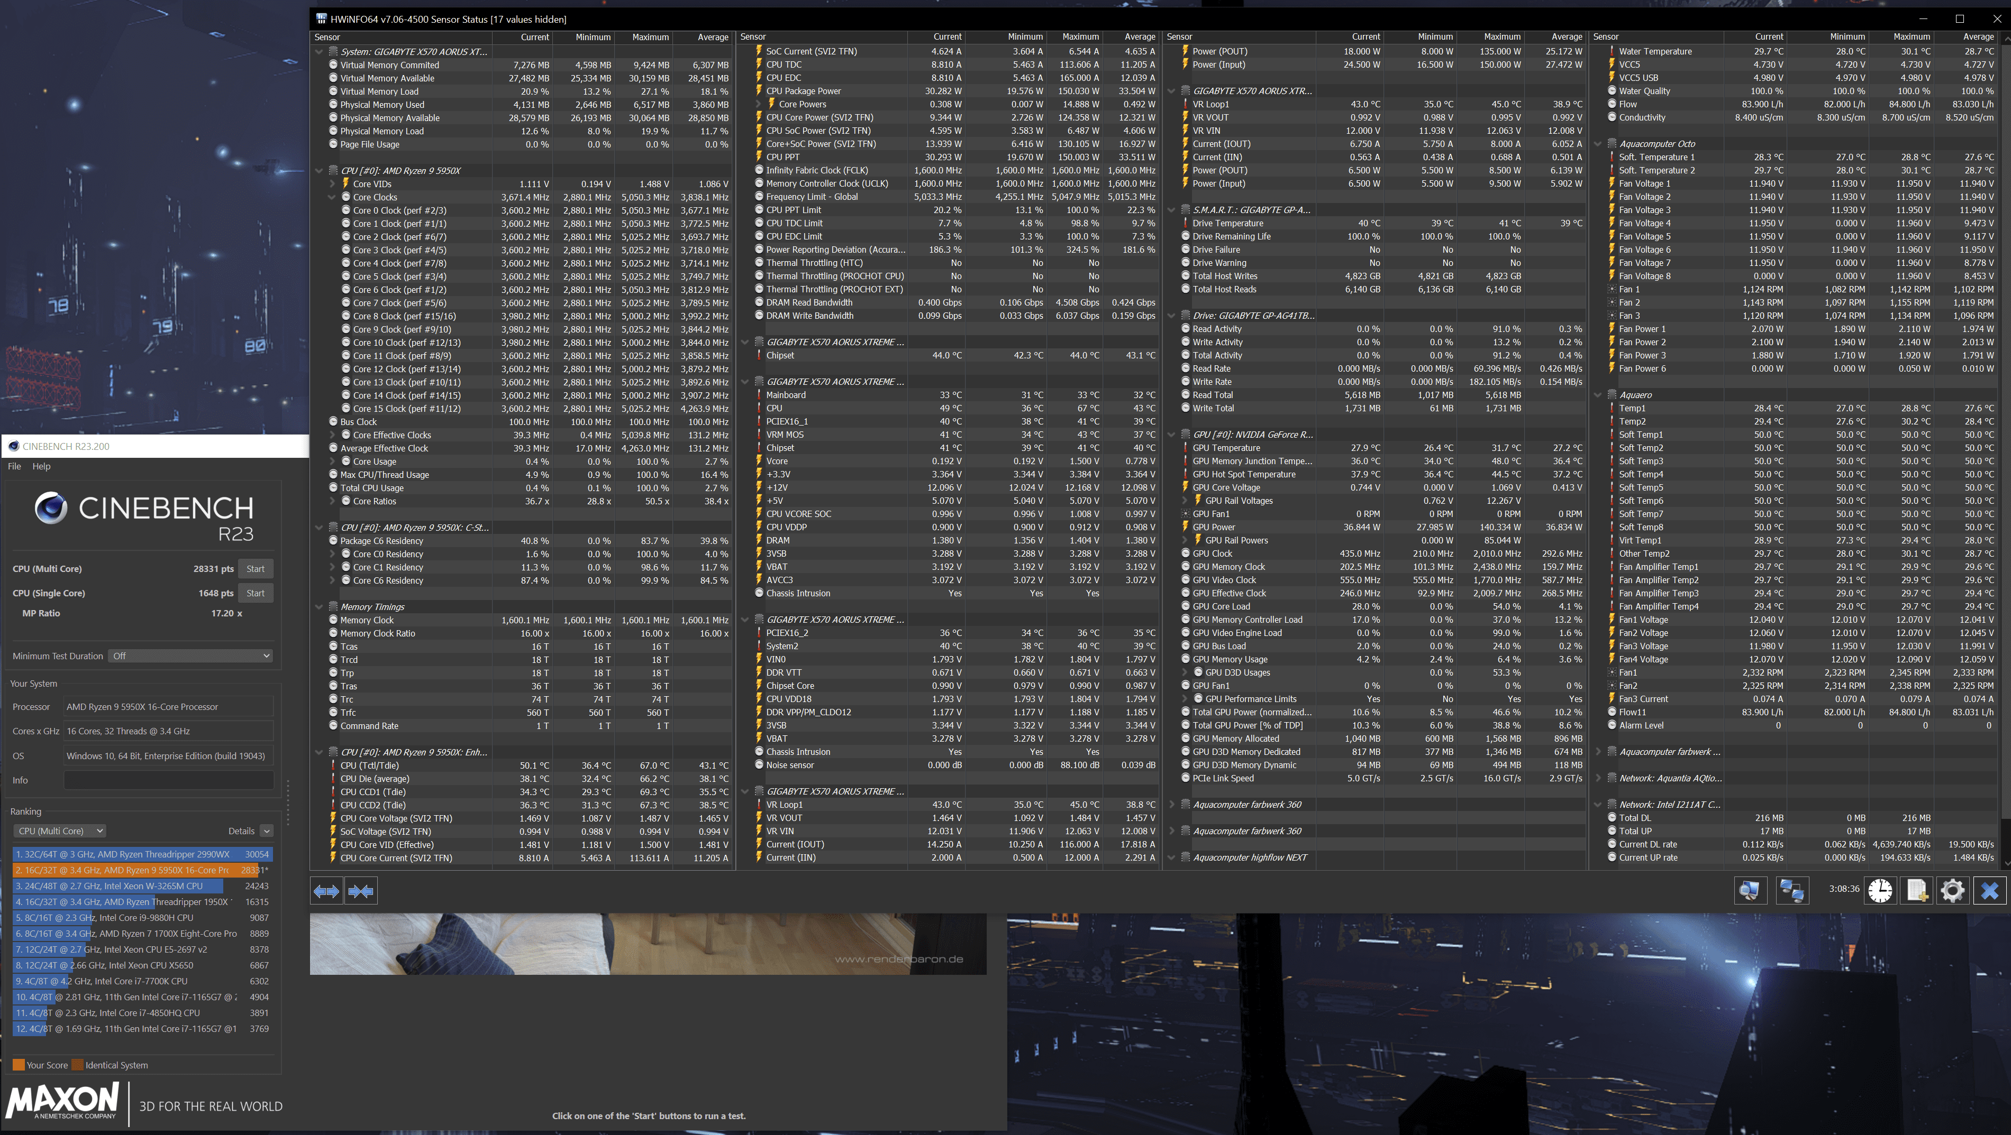This screenshot has height=1135, width=2011.
Task: Open the Cinebench File menu
Action: [14, 466]
